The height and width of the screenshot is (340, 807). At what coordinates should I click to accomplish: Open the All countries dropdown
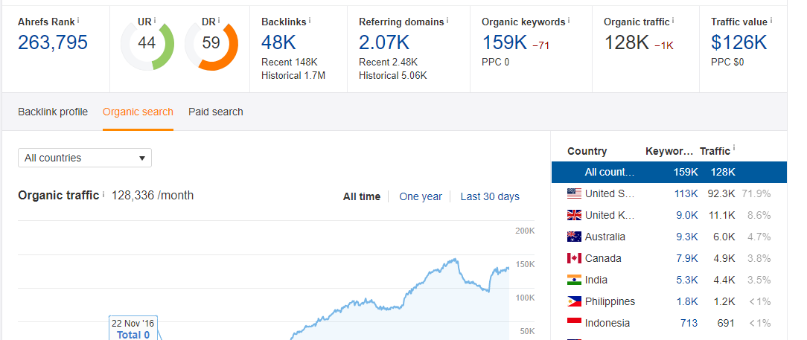tap(85, 158)
